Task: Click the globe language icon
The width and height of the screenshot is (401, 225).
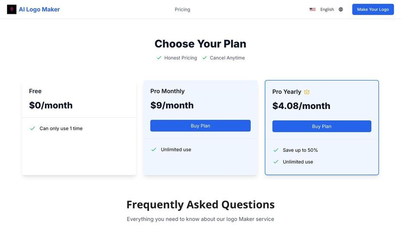Action: coord(341,10)
